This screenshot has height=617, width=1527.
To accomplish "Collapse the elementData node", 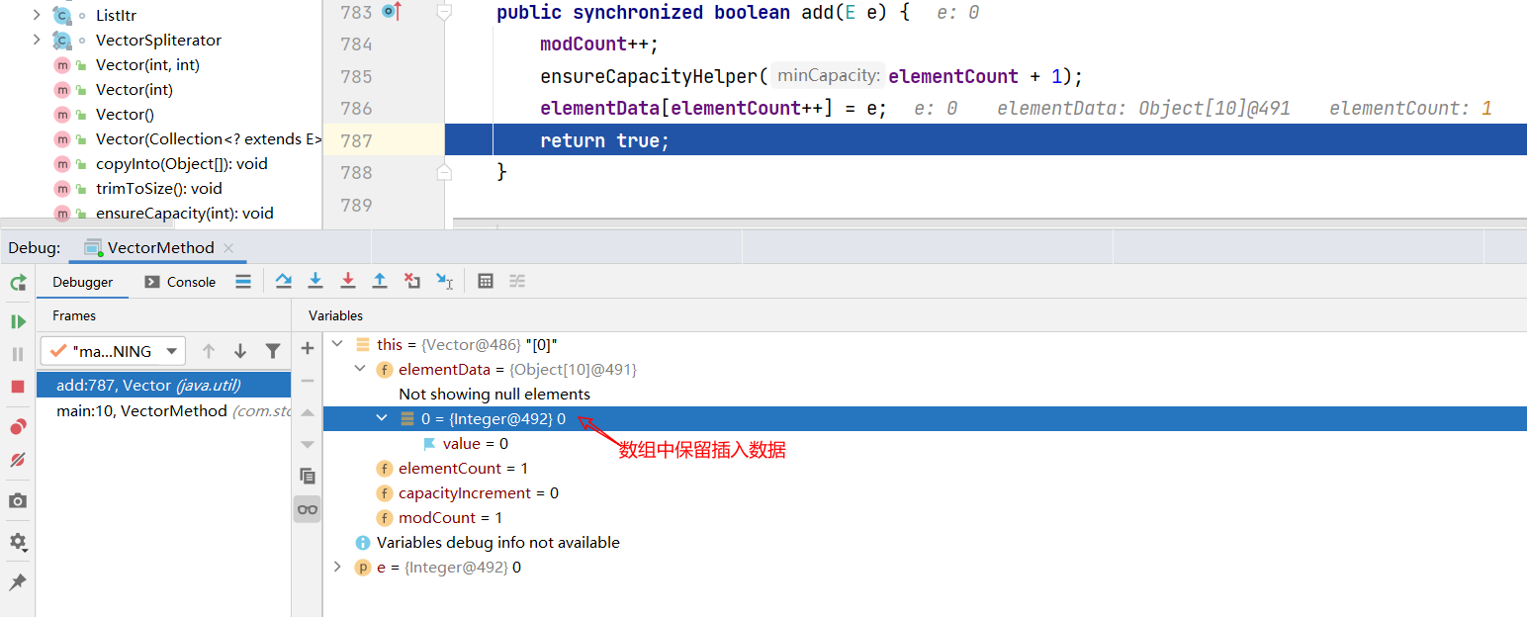I will [360, 369].
